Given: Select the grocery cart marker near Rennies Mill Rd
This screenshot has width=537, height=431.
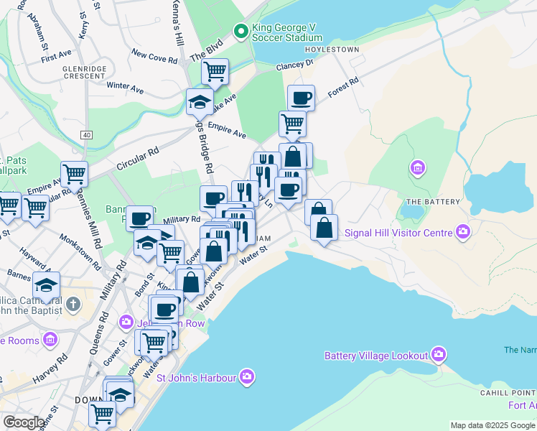Looking at the screenshot, I should coord(74,174).
